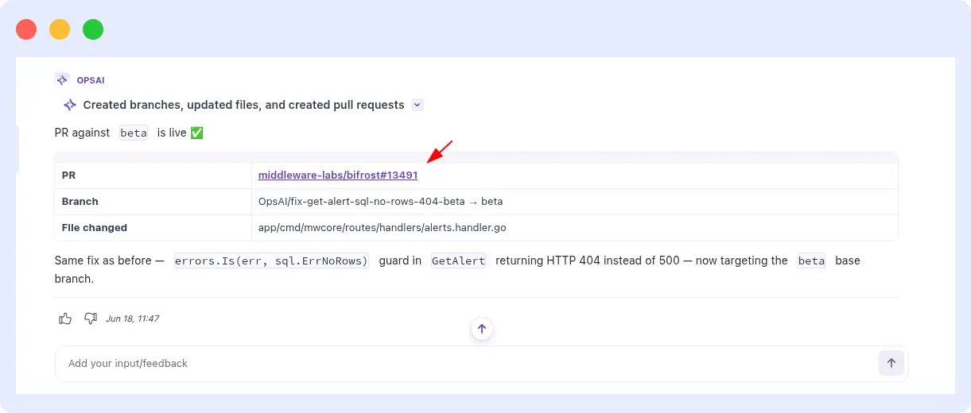Send feedback with the arrow submit button
971x413 pixels.
[x=891, y=363]
